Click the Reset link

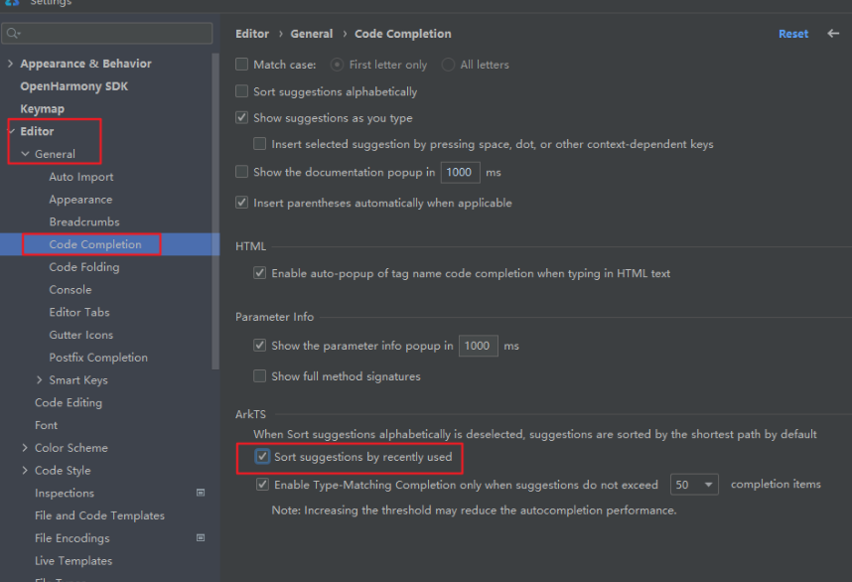tap(793, 34)
